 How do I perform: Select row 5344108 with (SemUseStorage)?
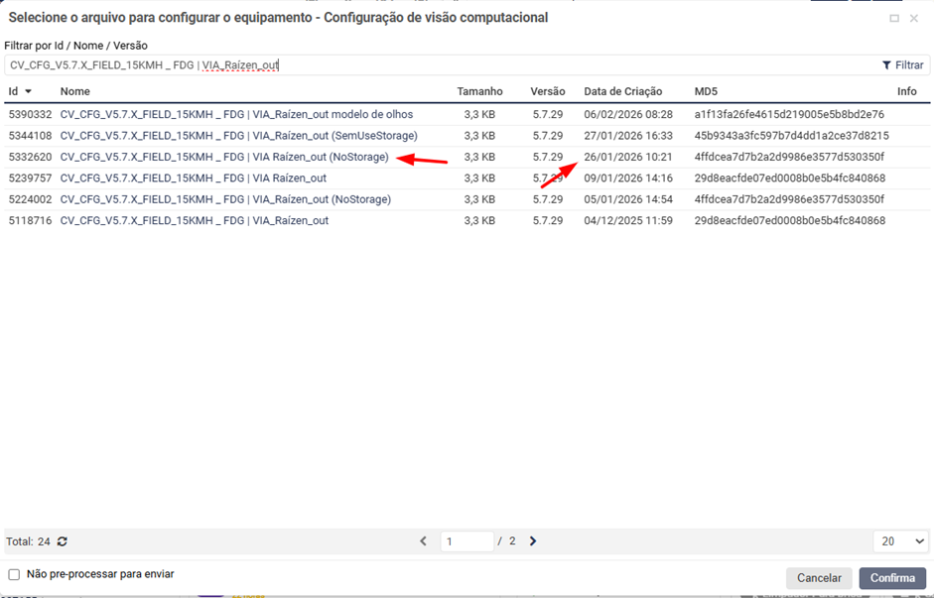coord(238,136)
